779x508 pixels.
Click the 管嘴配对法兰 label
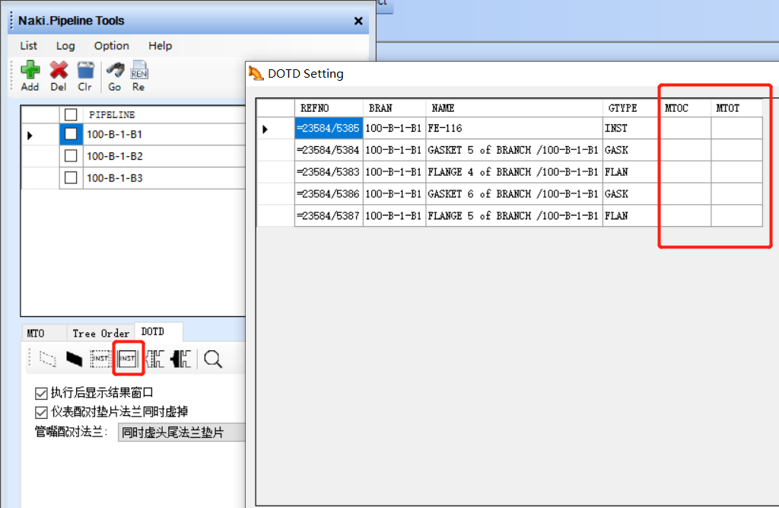71,432
